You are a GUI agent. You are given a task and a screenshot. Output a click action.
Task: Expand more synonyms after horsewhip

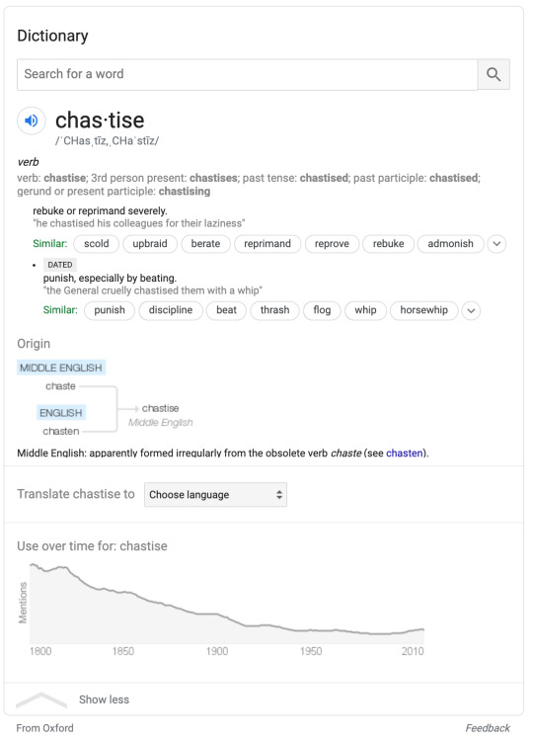(471, 310)
